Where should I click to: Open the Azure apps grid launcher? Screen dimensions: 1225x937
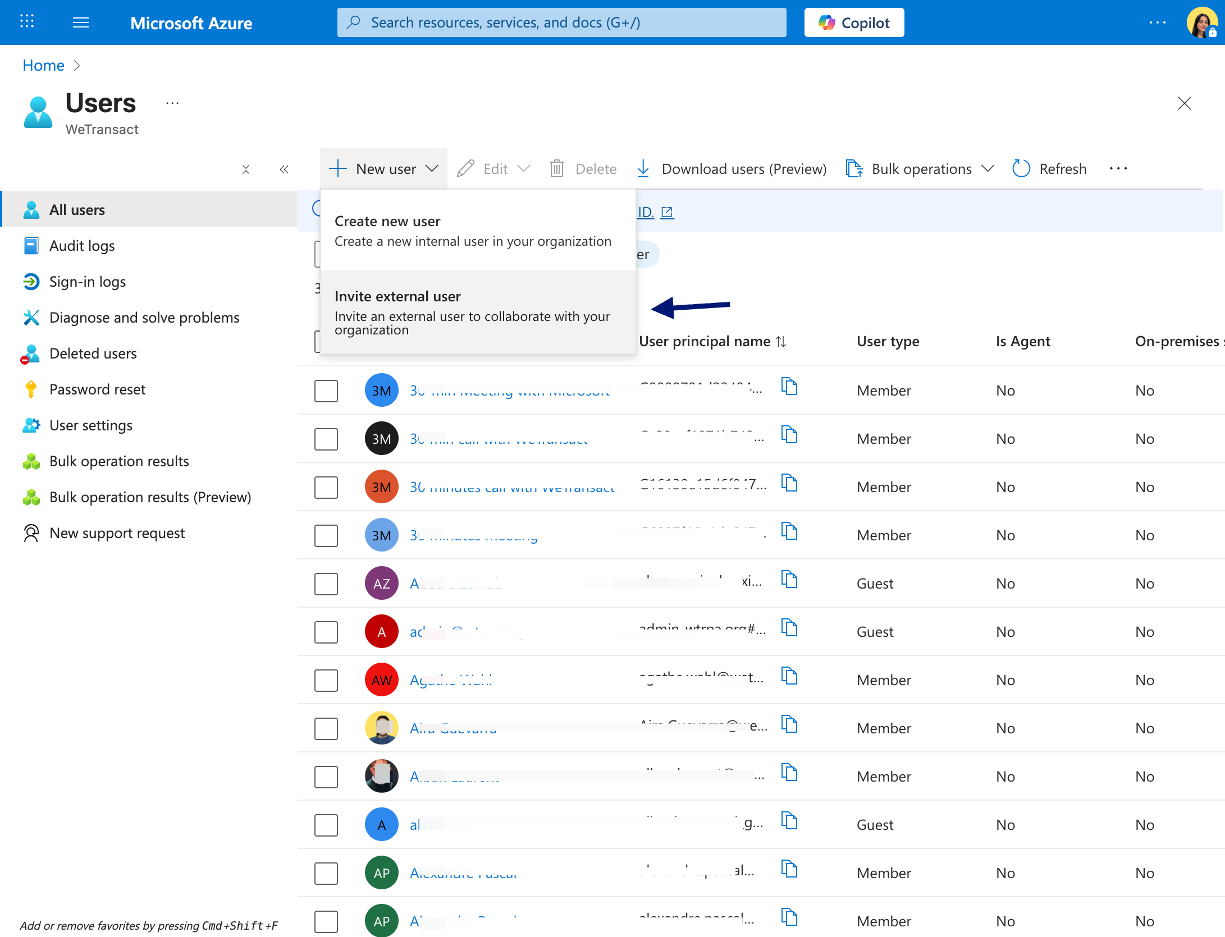(x=27, y=22)
